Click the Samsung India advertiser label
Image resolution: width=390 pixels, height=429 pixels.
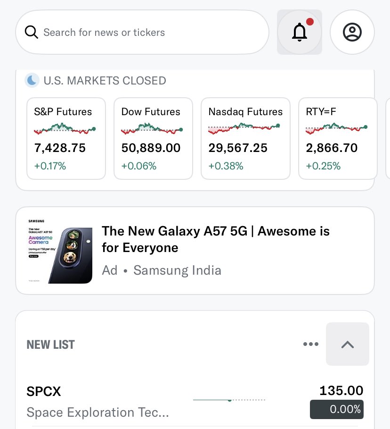coord(177,270)
